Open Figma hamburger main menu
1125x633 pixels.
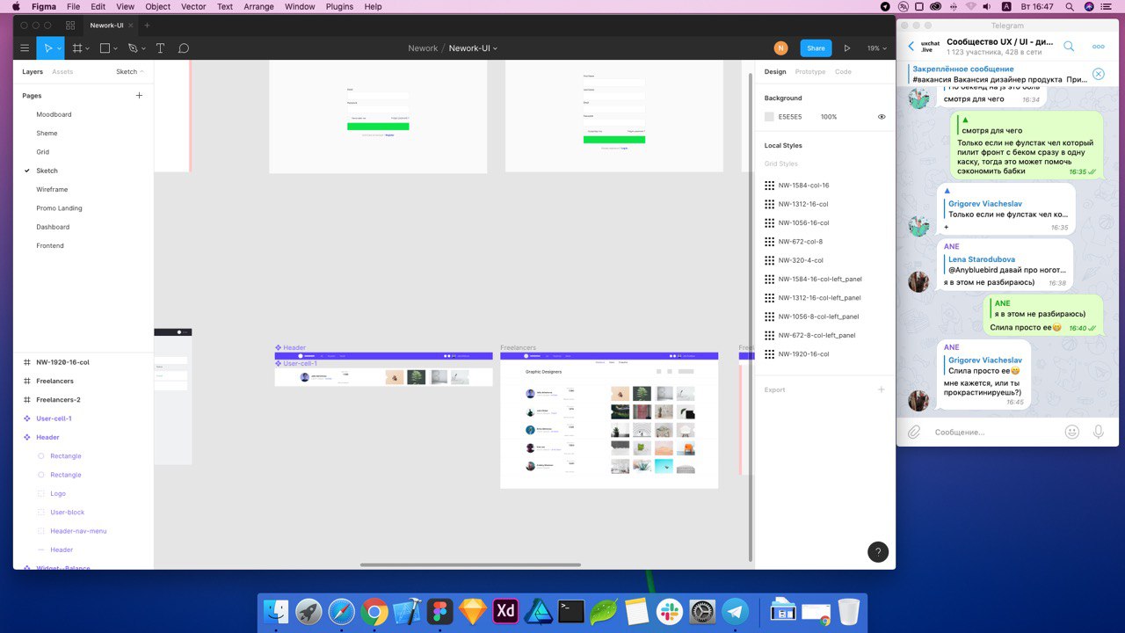[x=25, y=48]
